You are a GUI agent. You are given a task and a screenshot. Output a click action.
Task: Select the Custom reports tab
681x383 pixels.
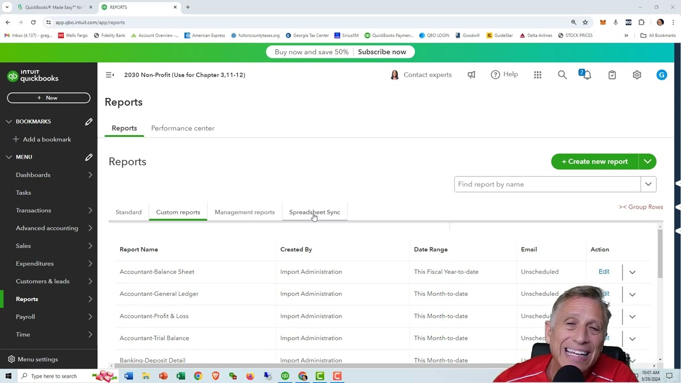coord(178,212)
